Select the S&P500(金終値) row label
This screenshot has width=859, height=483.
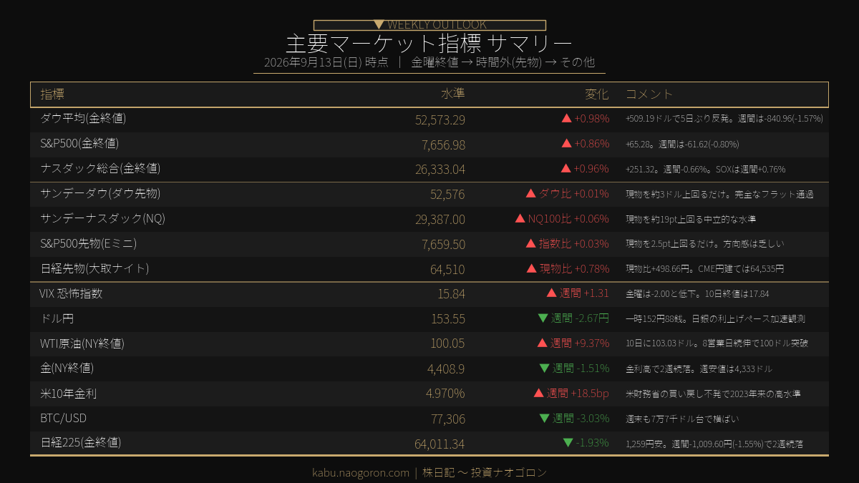(x=79, y=143)
